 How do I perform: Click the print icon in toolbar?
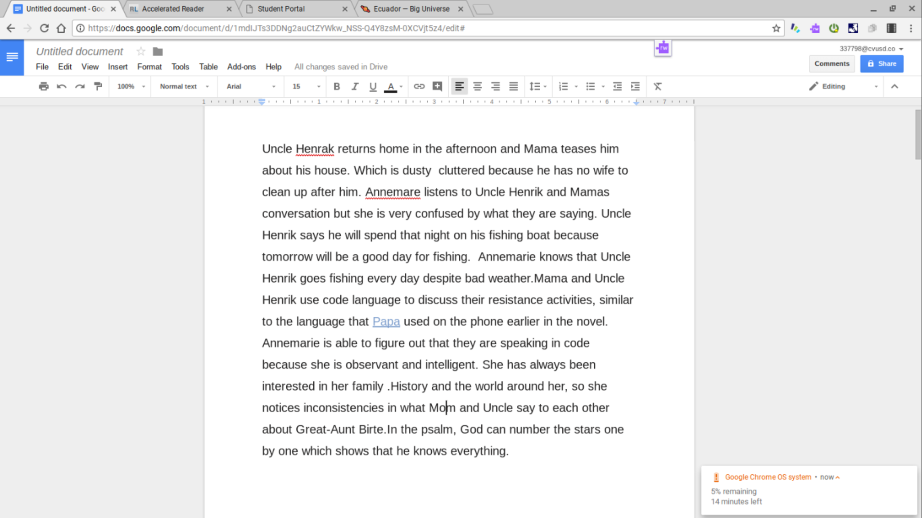point(44,86)
